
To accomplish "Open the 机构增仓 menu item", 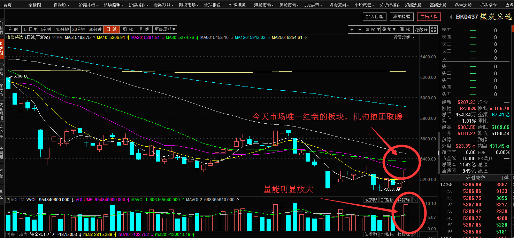I will pyautogui.click(x=488, y=5).
